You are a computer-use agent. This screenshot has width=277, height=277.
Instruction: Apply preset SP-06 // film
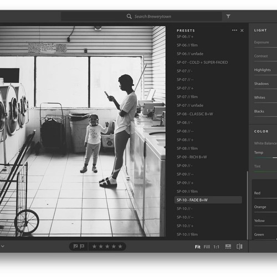point(187,45)
